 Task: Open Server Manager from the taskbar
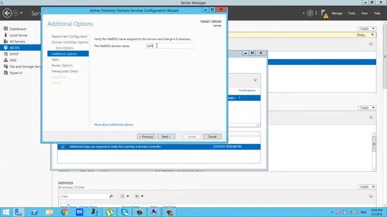tap(19, 212)
